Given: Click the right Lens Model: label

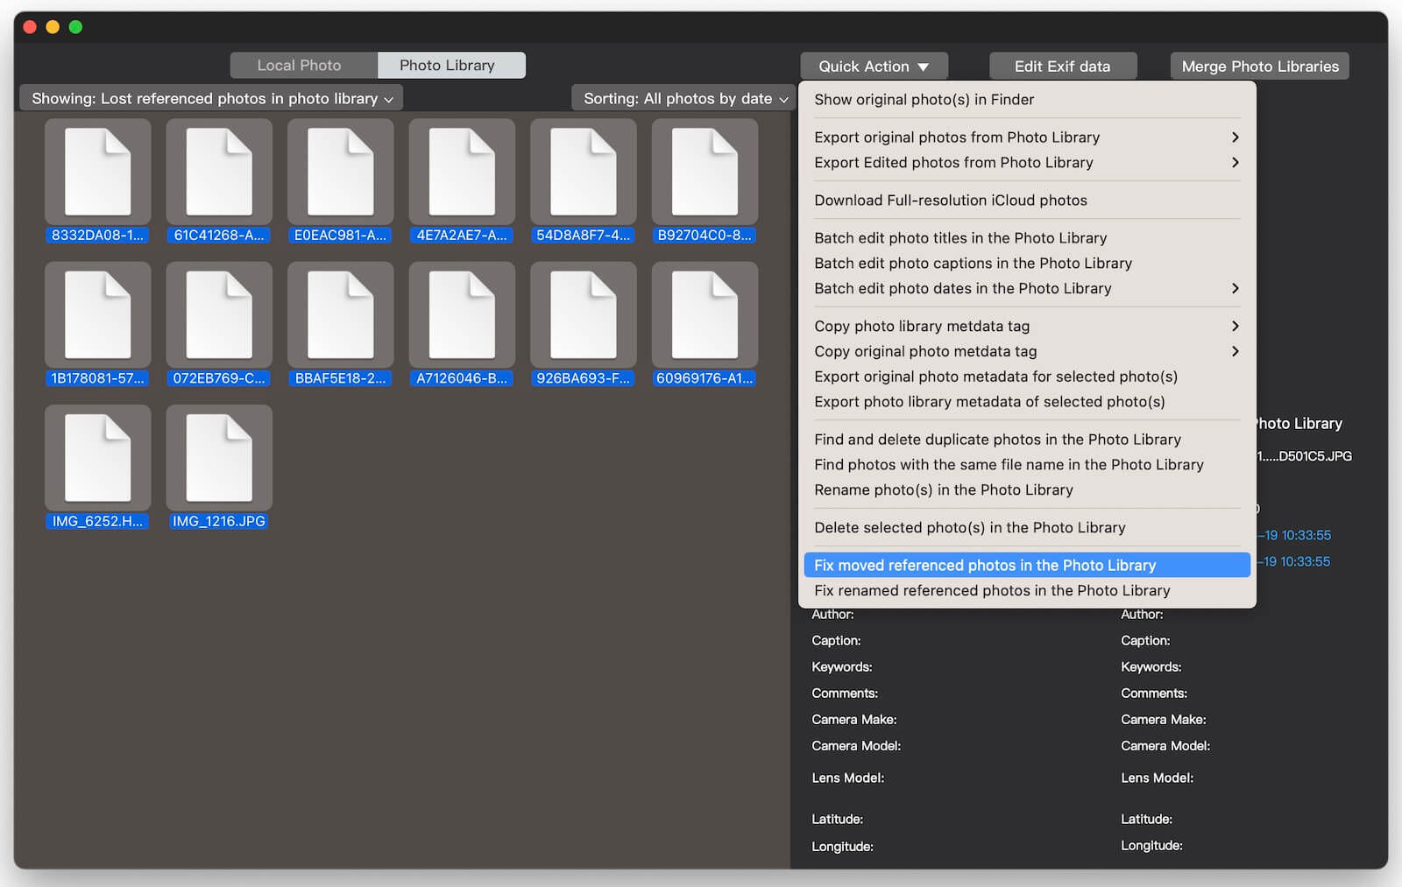Looking at the screenshot, I should tap(1157, 778).
